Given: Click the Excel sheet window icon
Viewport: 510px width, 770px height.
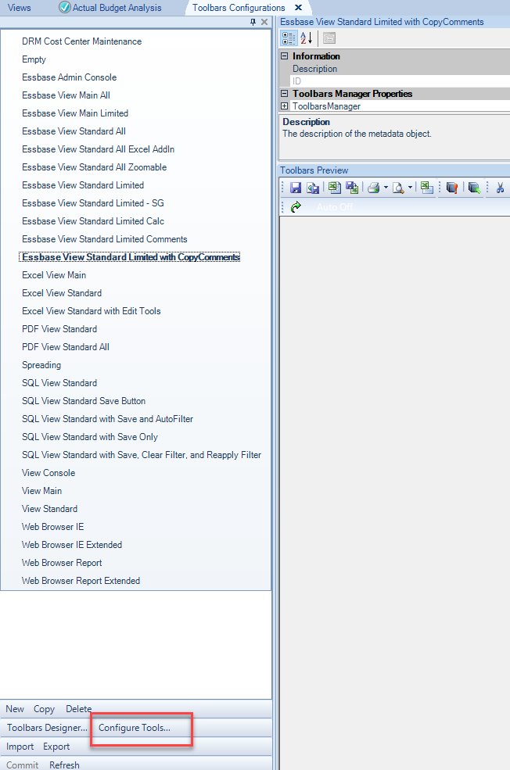Looking at the screenshot, I should coord(426,187).
